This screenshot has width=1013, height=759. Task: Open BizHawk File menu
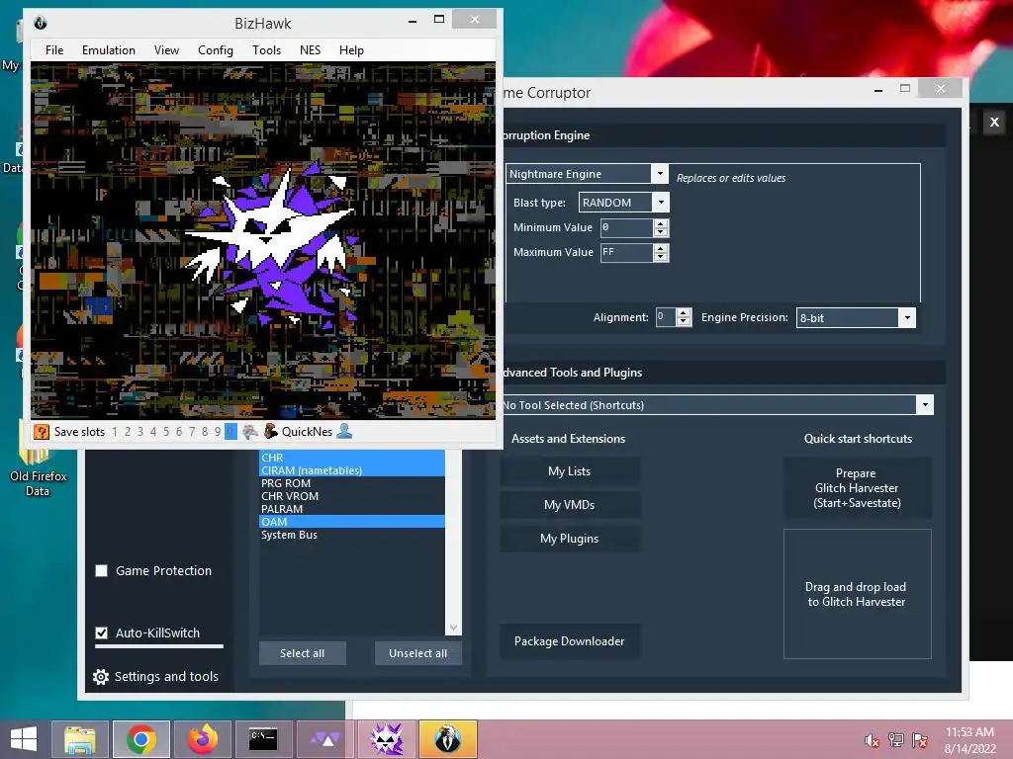(54, 50)
